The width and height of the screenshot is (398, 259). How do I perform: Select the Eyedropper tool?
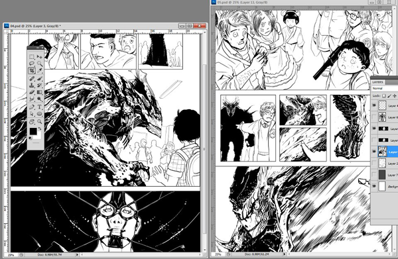click(x=39, y=70)
